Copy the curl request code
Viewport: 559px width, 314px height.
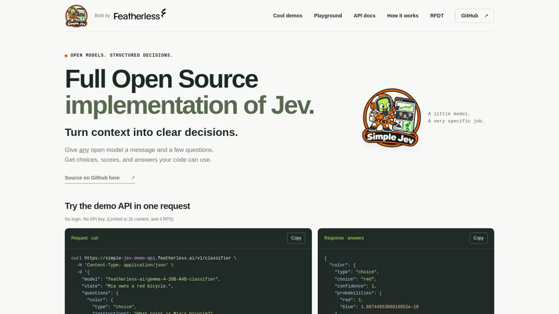point(296,238)
